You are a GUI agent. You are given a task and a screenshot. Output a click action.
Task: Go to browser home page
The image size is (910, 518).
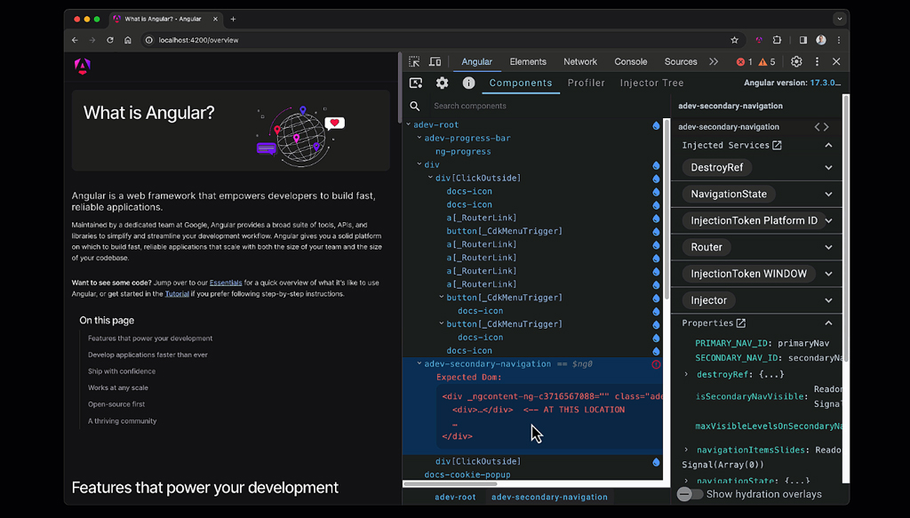[128, 40]
